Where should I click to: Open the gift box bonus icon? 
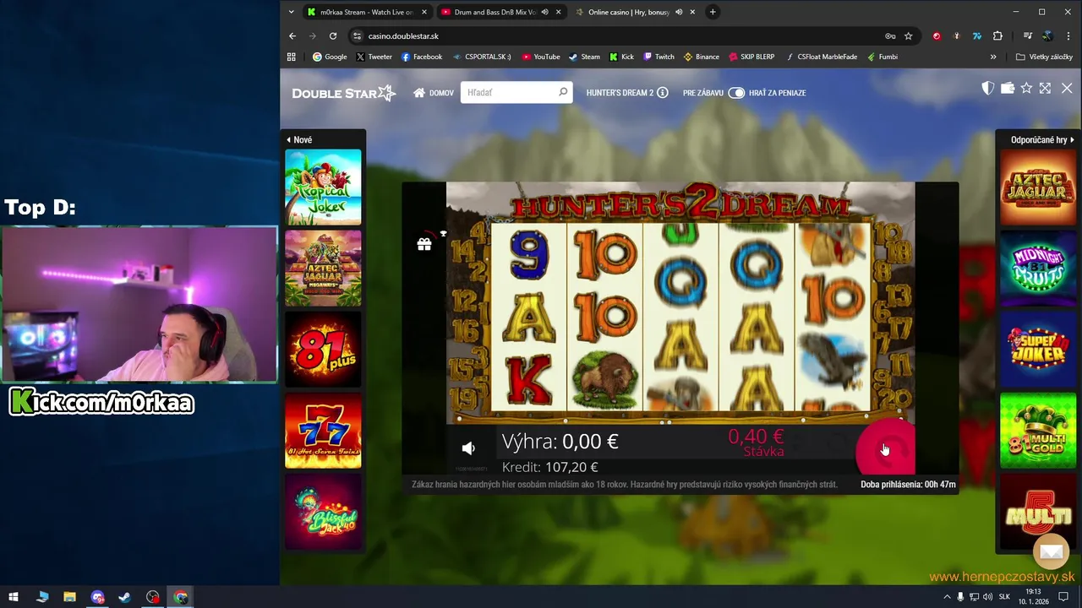click(x=424, y=244)
